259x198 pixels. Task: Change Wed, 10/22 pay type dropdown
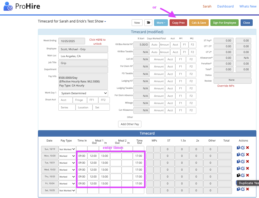pyautogui.click(x=67, y=170)
